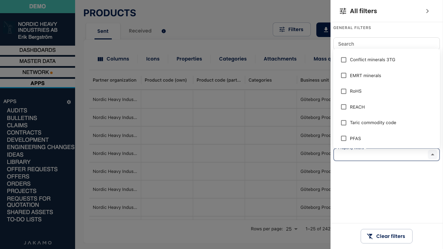Collapse the Property filters dropdown arrow
443x249 pixels.
pos(433,155)
